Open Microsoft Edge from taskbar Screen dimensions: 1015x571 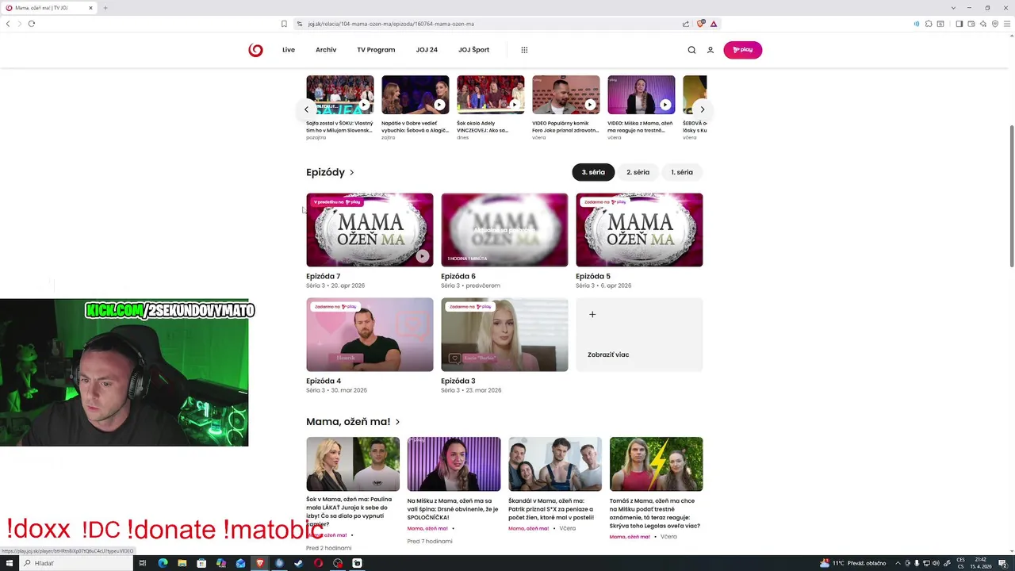[163, 563]
